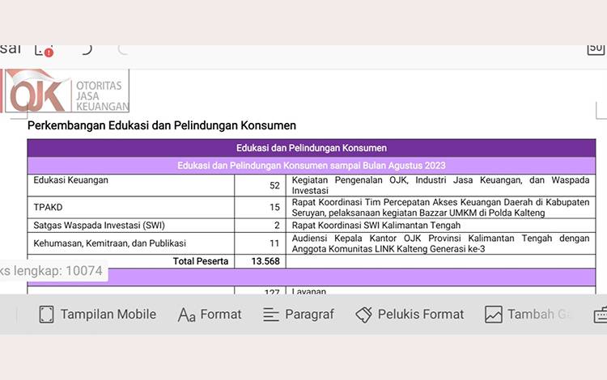Viewport: 607px width, 380px height.
Task: Click the OJK logo image
Action: point(66,91)
